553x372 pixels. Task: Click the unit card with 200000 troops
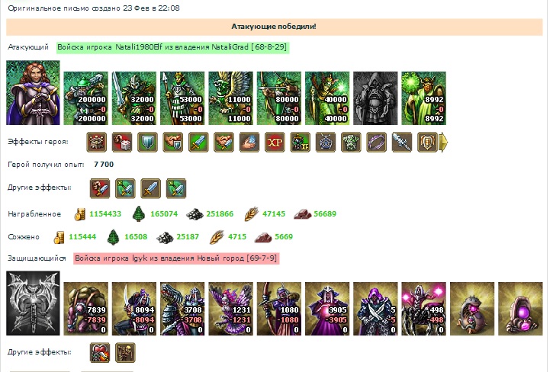click(x=85, y=98)
